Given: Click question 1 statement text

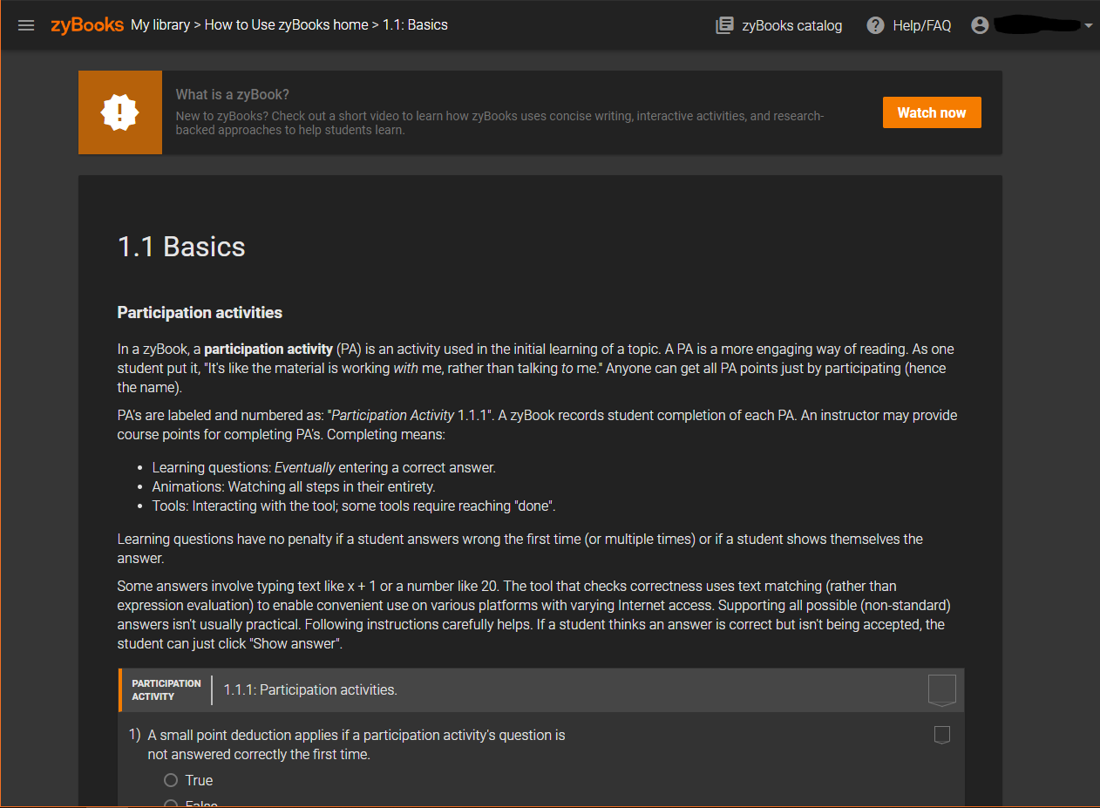Looking at the screenshot, I should click(x=356, y=744).
